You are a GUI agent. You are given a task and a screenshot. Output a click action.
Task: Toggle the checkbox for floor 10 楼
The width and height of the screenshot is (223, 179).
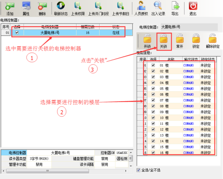pyautogui.click(x=153, y=118)
